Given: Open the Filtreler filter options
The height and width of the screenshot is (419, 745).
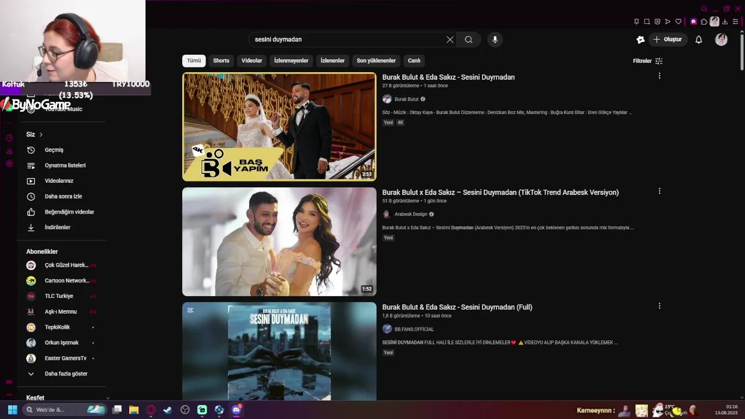Looking at the screenshot, I should [648, 61].
